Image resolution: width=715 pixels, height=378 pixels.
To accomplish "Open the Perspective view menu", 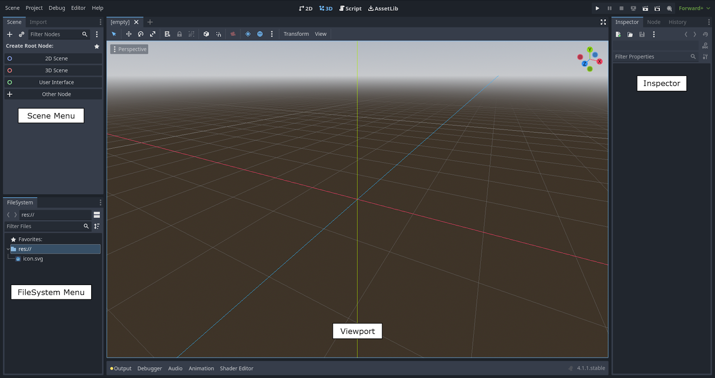I will [x=130, y=49].
